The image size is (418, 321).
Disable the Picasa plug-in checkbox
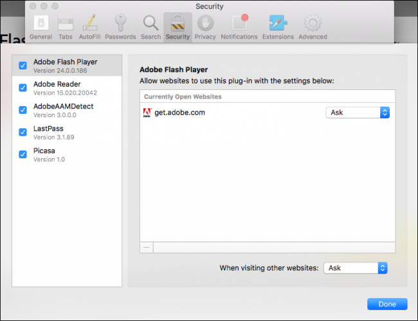pyautogui.click(x=23, y=154)
